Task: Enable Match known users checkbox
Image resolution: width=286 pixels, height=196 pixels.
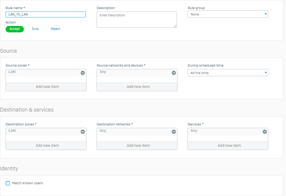Action: pyautogui.click(x=8, y=183)
